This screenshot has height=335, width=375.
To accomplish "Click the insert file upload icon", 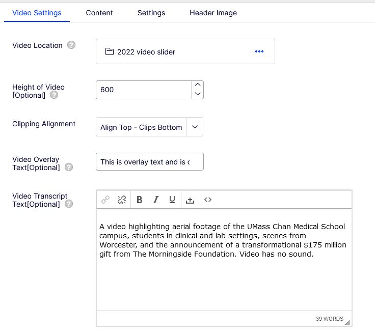I will (190, 200).
